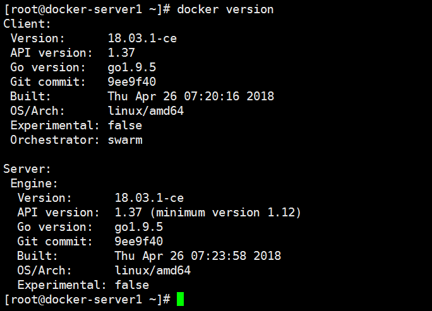Click the Server Git commit 9ee9f40
This screenshot has height=311, width=432.
[x=138, y=242]
